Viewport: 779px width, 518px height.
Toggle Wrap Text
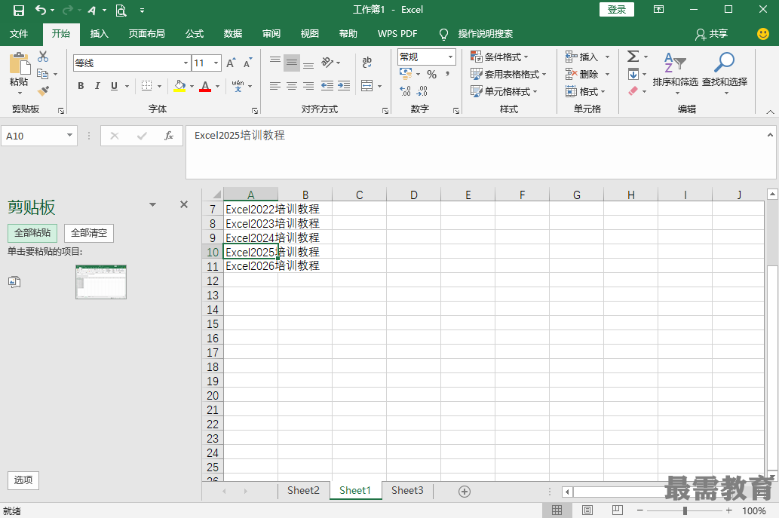coord(367,62)
